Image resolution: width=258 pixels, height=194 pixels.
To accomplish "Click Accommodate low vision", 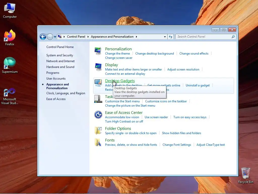I will pos(122,117).
